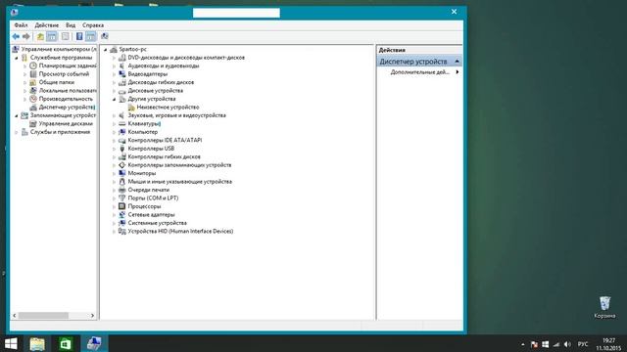Click the clock icon of Планировщик заданий
Screen dimensions: 627x352
[x=33, y=66]
